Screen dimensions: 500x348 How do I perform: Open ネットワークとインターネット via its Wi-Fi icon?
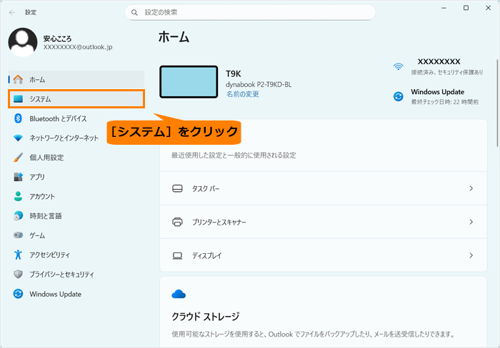pyautogui.click(x=19, y=138)
